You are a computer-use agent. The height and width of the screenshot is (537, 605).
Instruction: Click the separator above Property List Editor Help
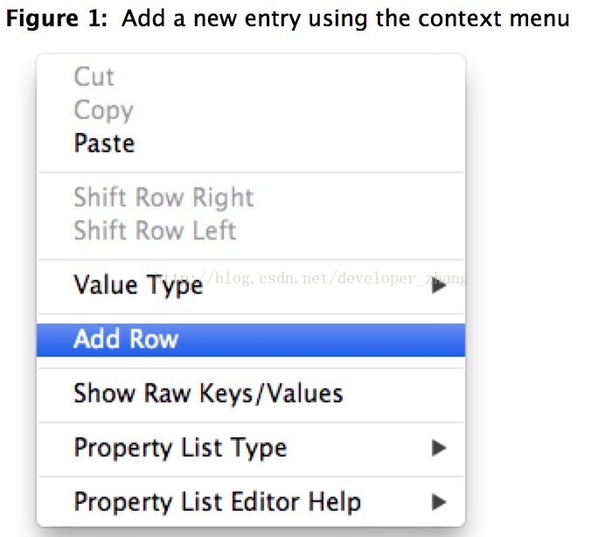point(251,477)
